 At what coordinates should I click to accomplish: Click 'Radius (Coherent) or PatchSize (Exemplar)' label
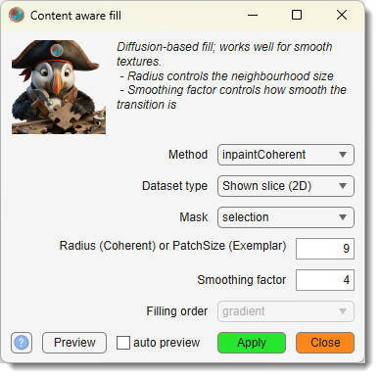click(x=172, y=246)
